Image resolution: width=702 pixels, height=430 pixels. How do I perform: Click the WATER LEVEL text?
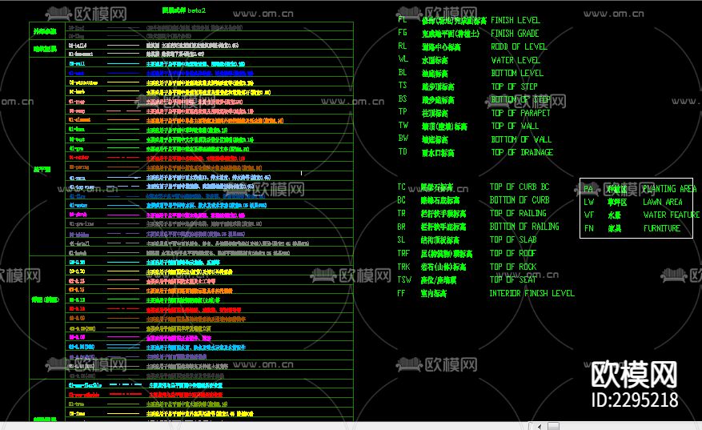(515, 60)
